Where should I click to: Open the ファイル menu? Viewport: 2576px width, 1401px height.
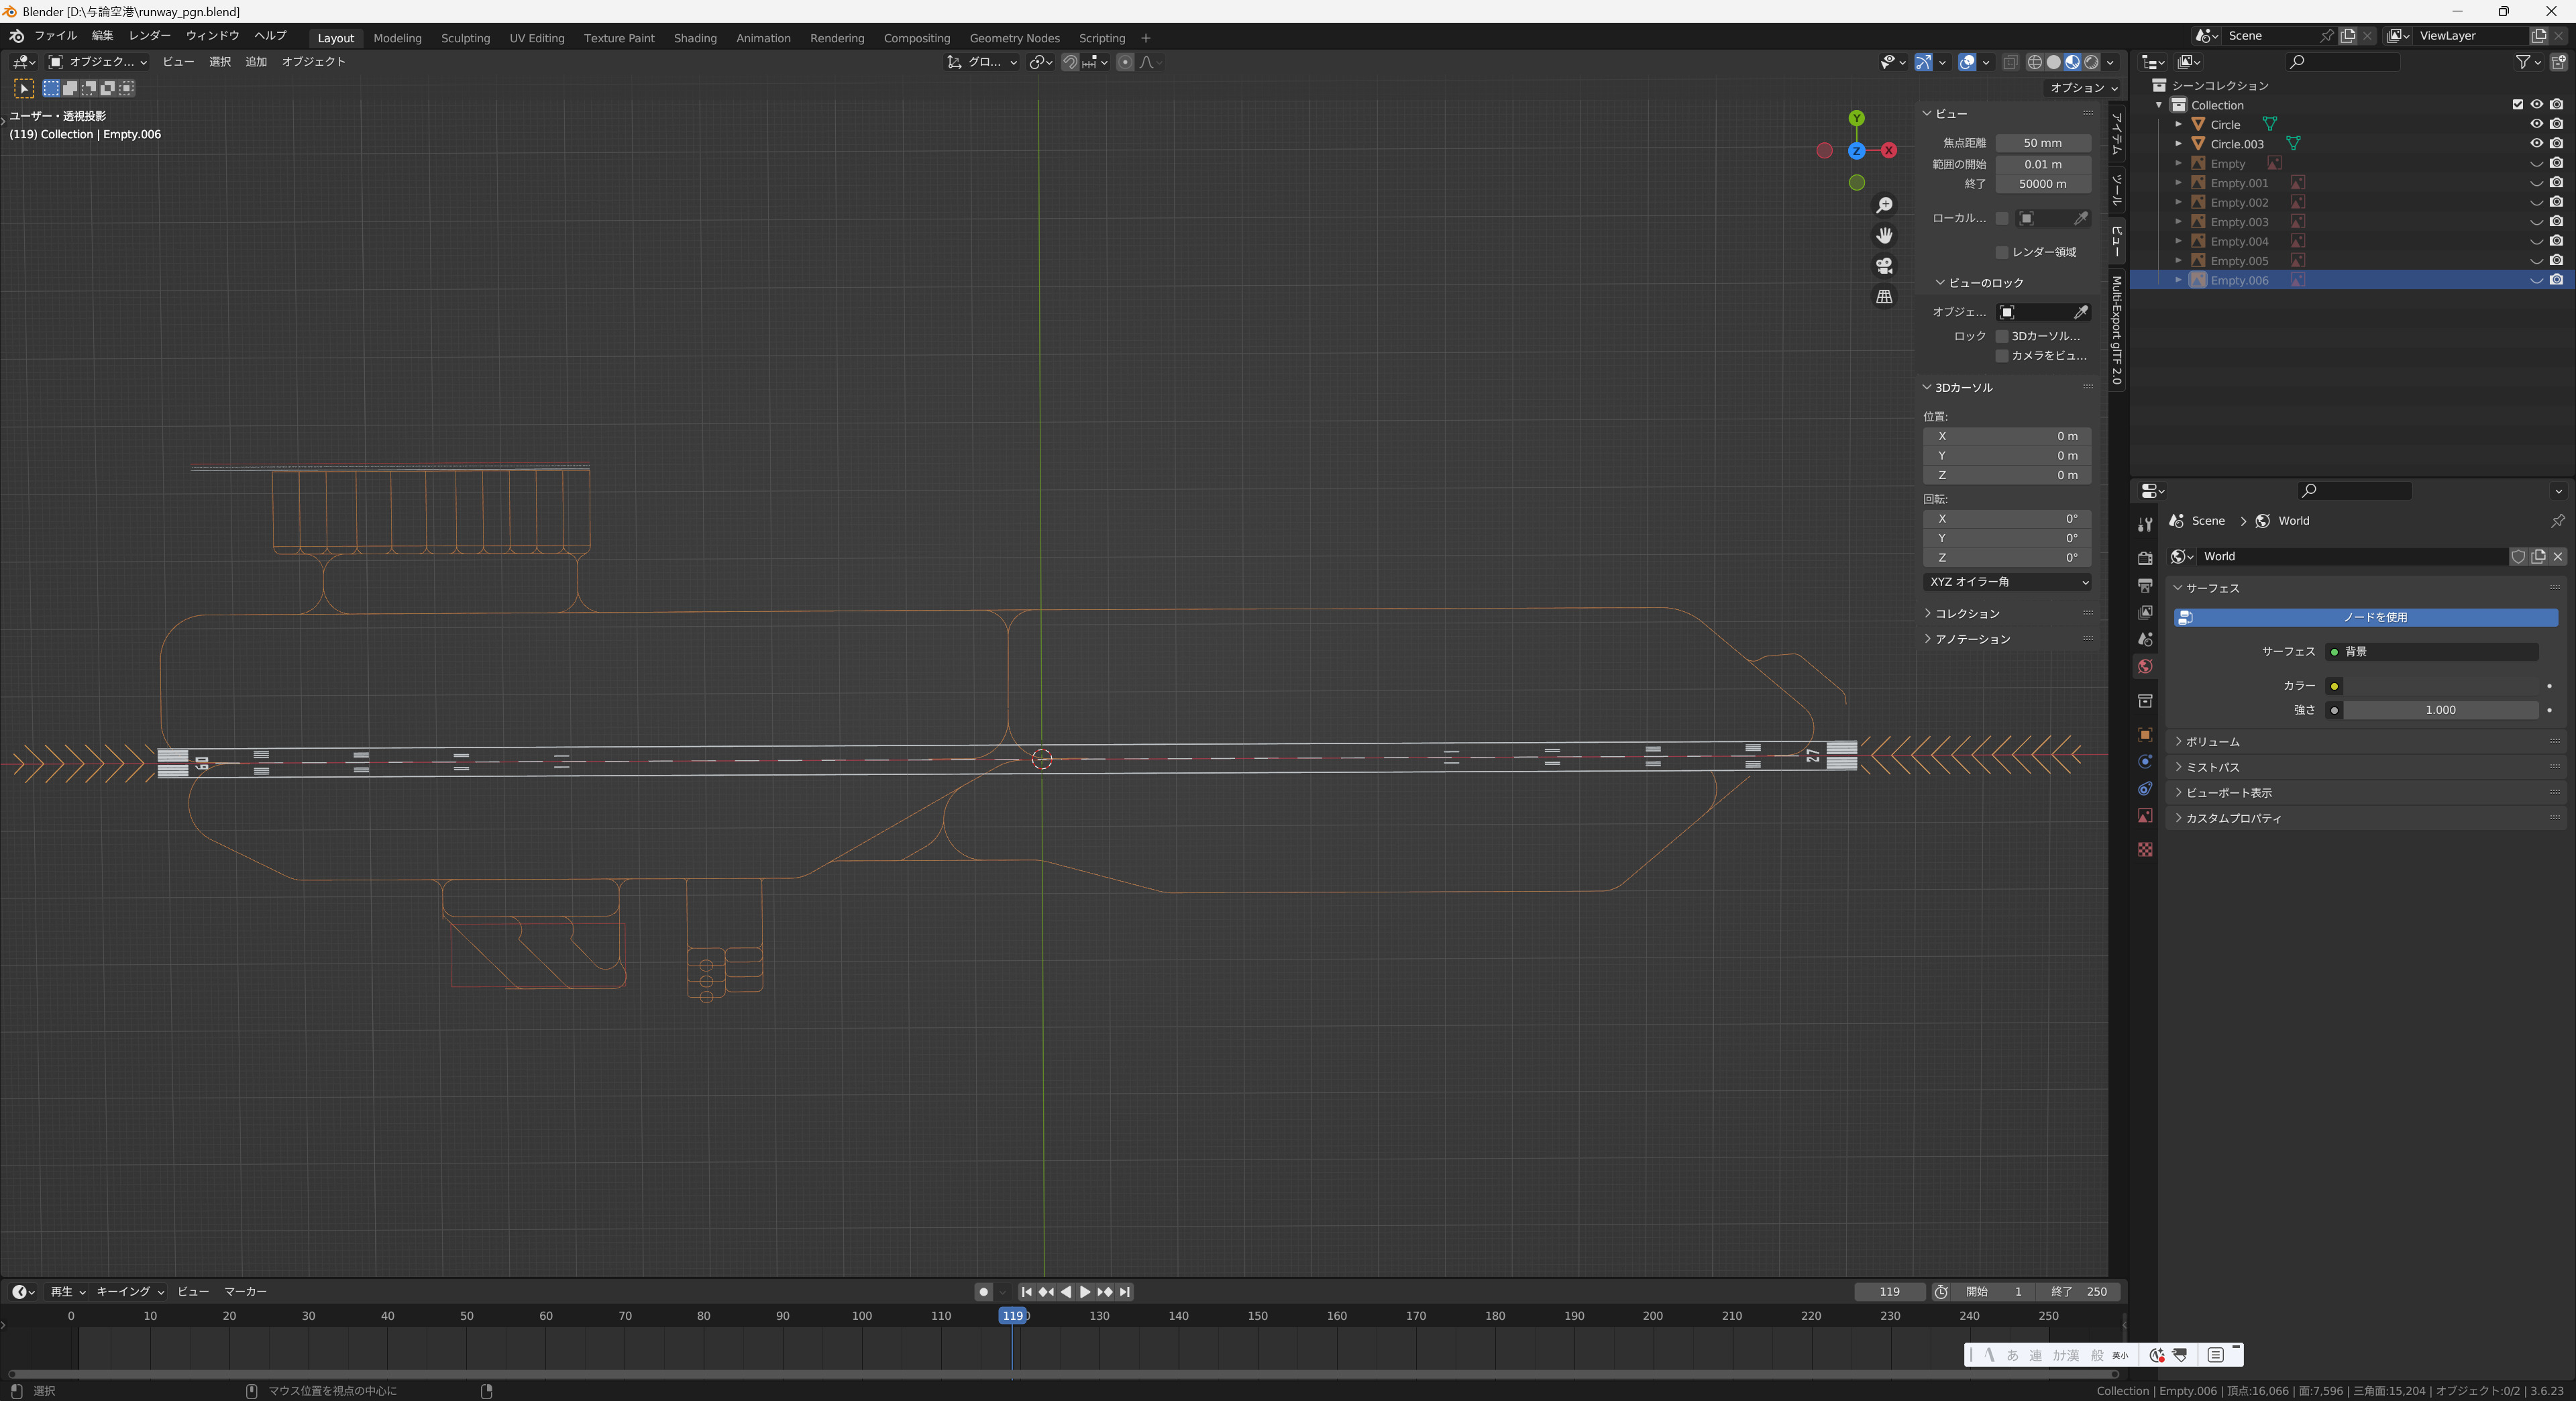pyautogui.click(x=55, y=36)
